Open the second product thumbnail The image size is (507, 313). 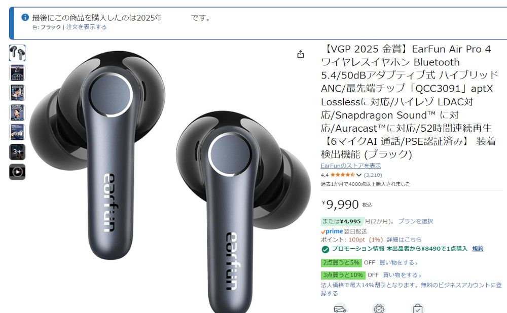pyautogui.click(x=17, y=72)
